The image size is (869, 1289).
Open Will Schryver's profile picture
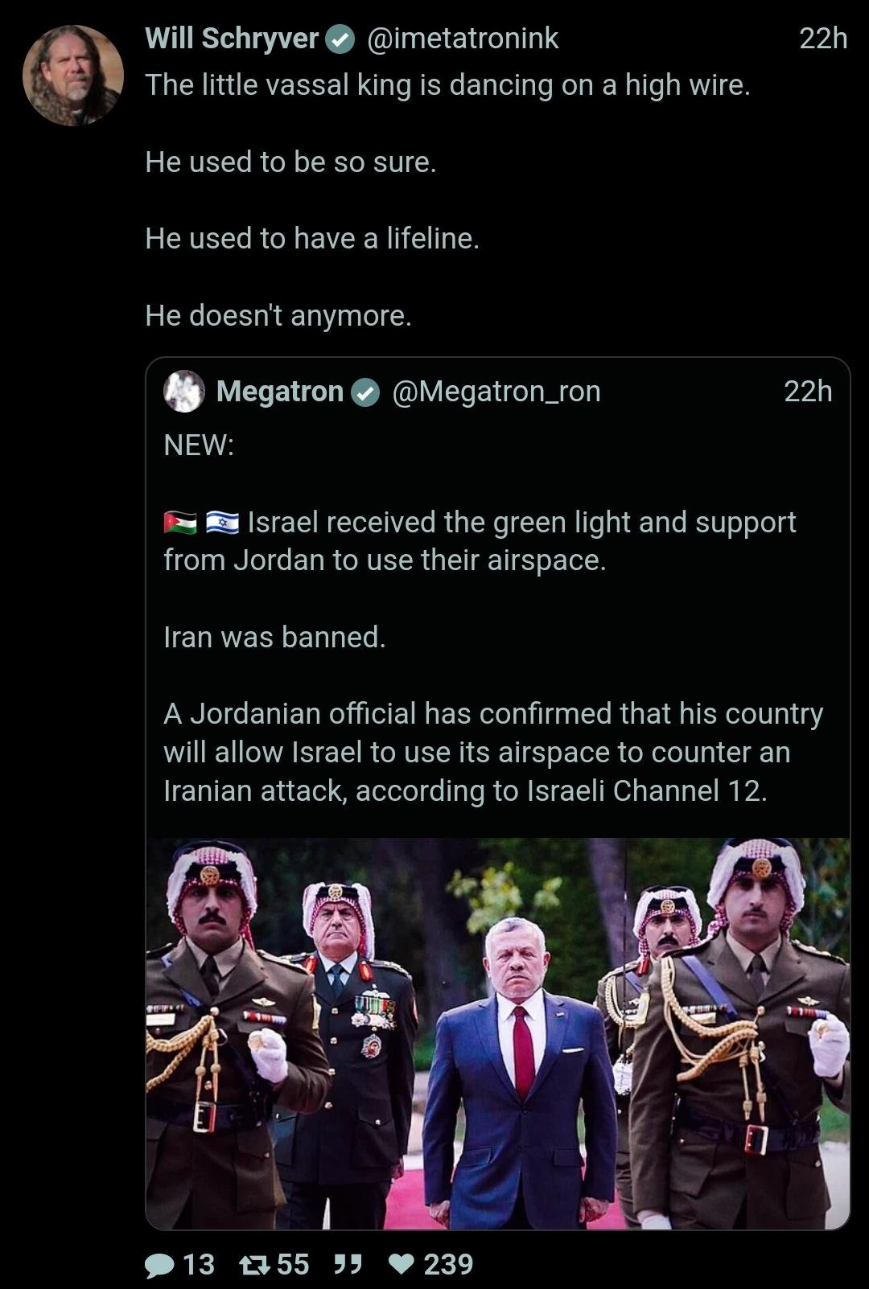coord(72,76)
